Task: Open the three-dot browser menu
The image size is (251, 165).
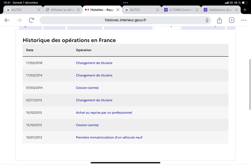Action: [x=244, y=20]
